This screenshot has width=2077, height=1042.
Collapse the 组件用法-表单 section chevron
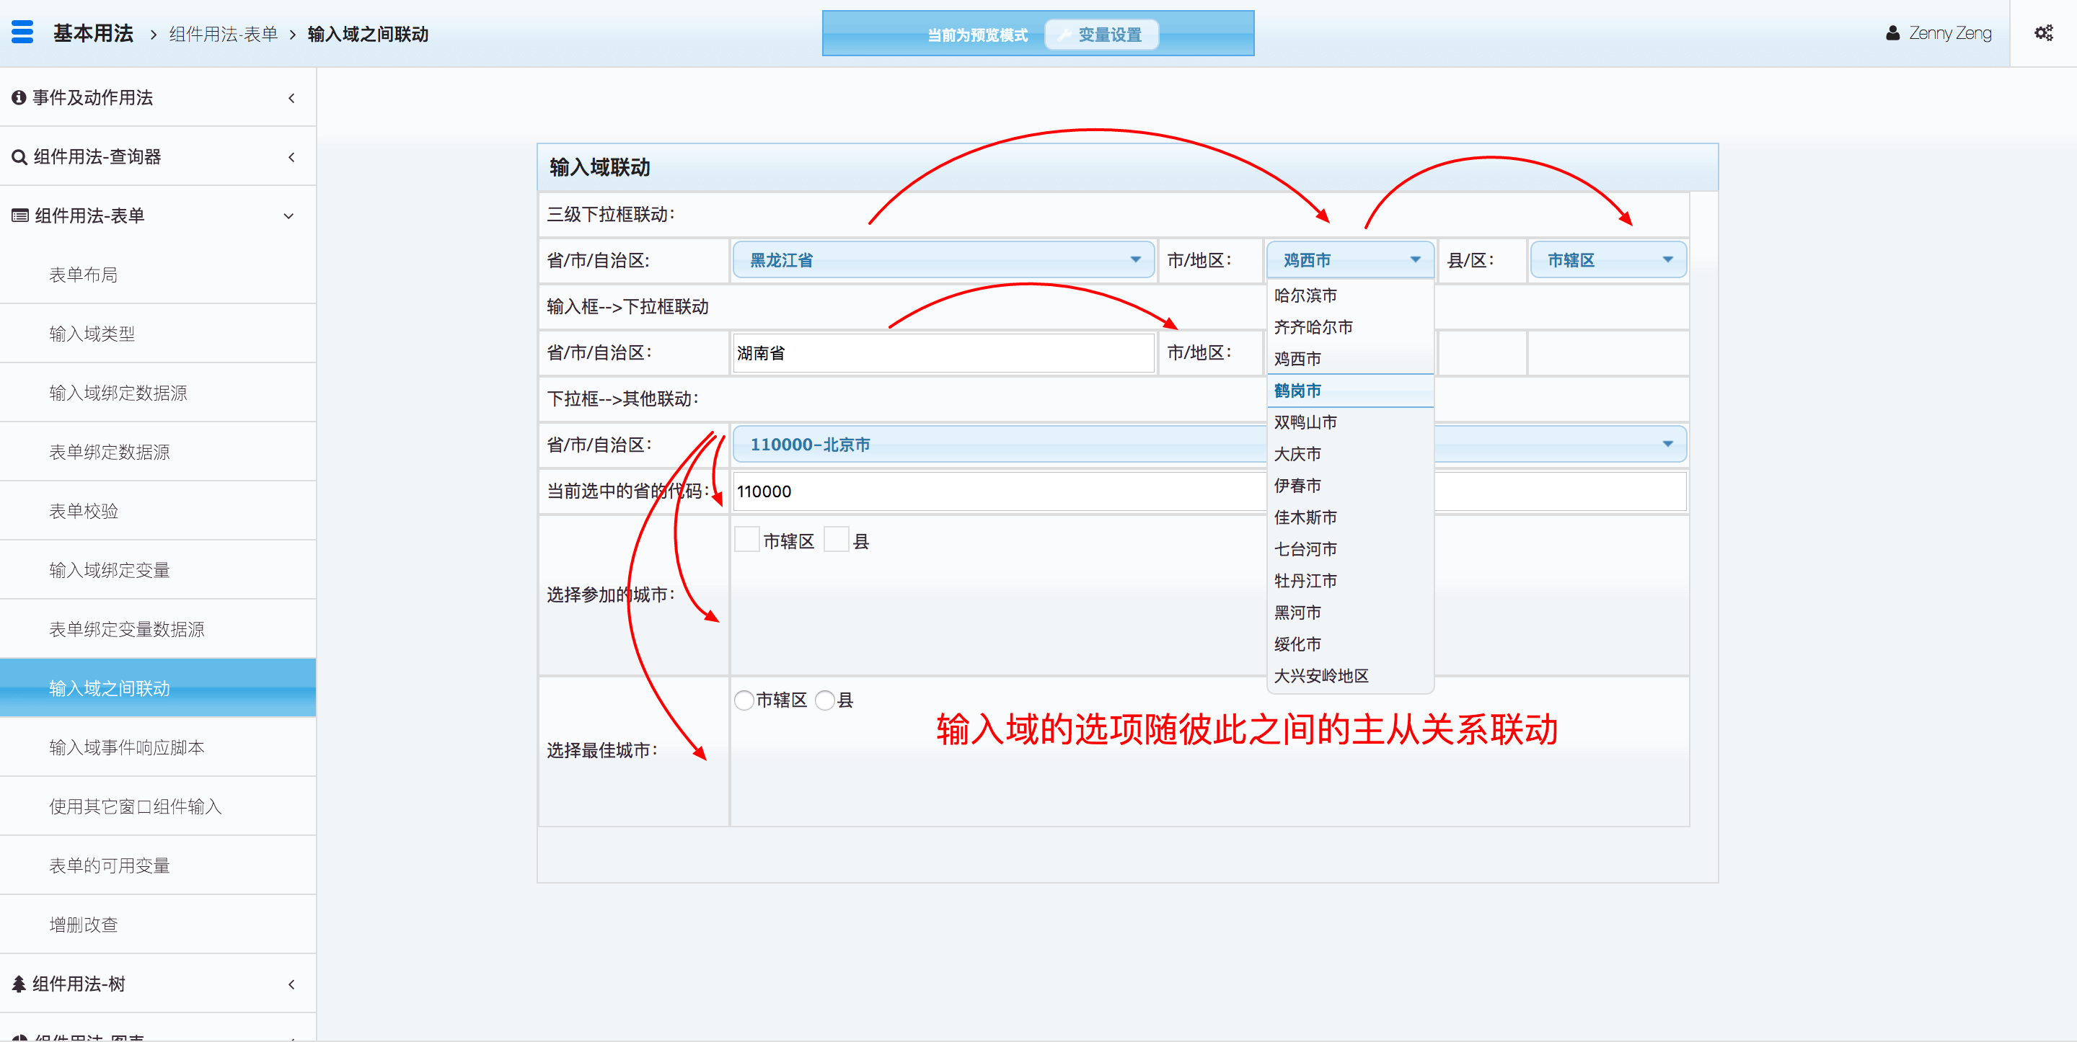point(288,216)
